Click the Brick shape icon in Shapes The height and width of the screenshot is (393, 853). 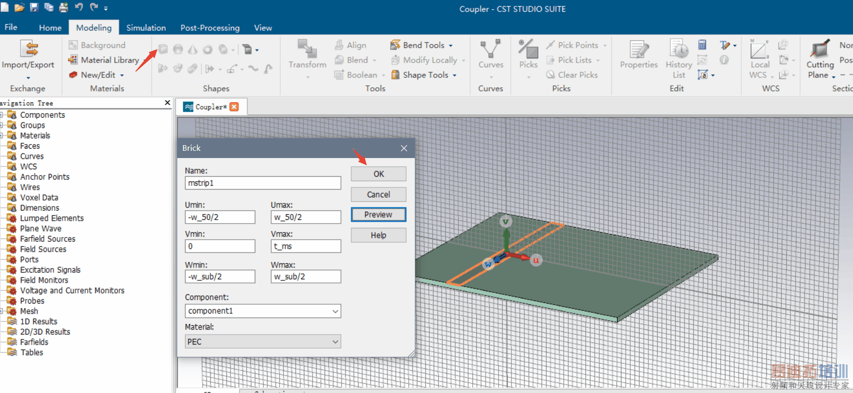pos(163,50)
